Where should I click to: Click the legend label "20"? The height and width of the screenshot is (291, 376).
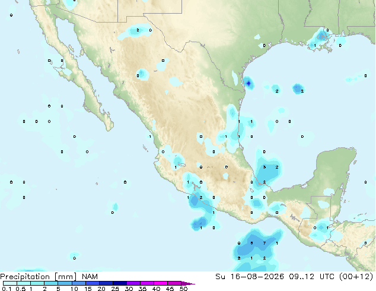(x=101, y=289)
